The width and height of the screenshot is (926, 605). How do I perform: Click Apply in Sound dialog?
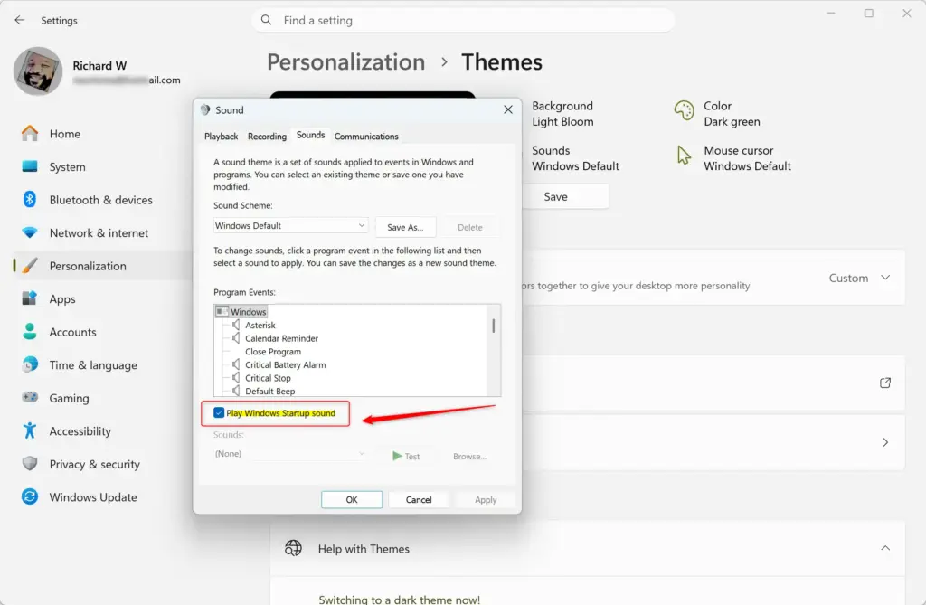tap(486, 500)
